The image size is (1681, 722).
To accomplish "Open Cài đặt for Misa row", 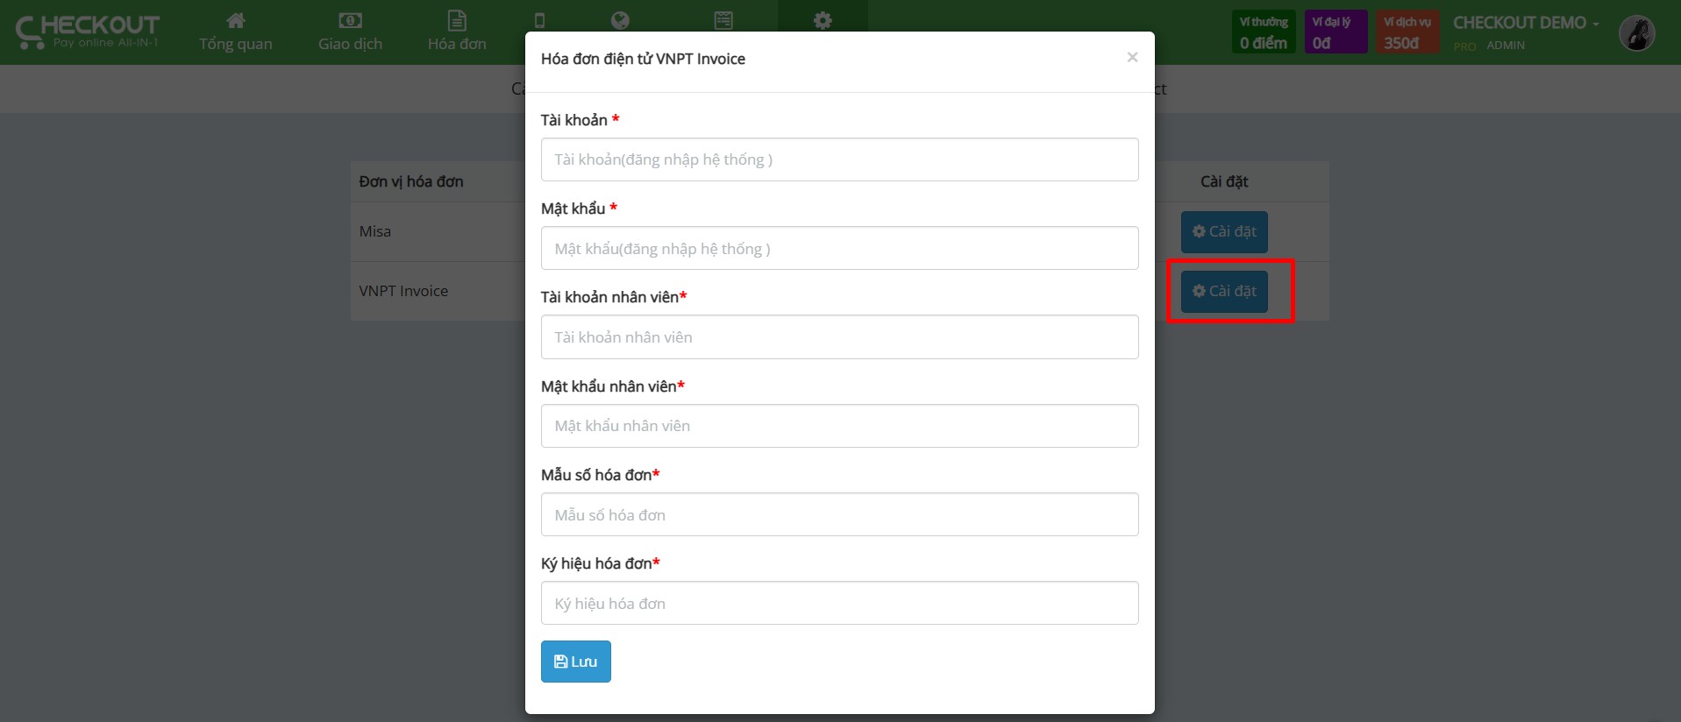I will (1224, 232).
